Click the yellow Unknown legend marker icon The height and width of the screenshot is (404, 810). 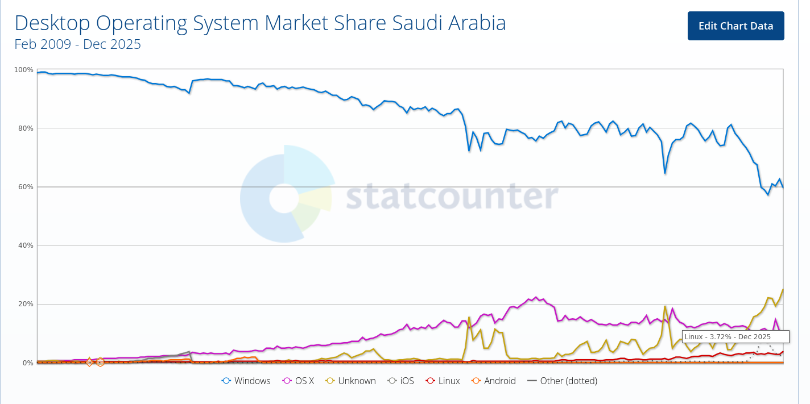coord(330,381)
